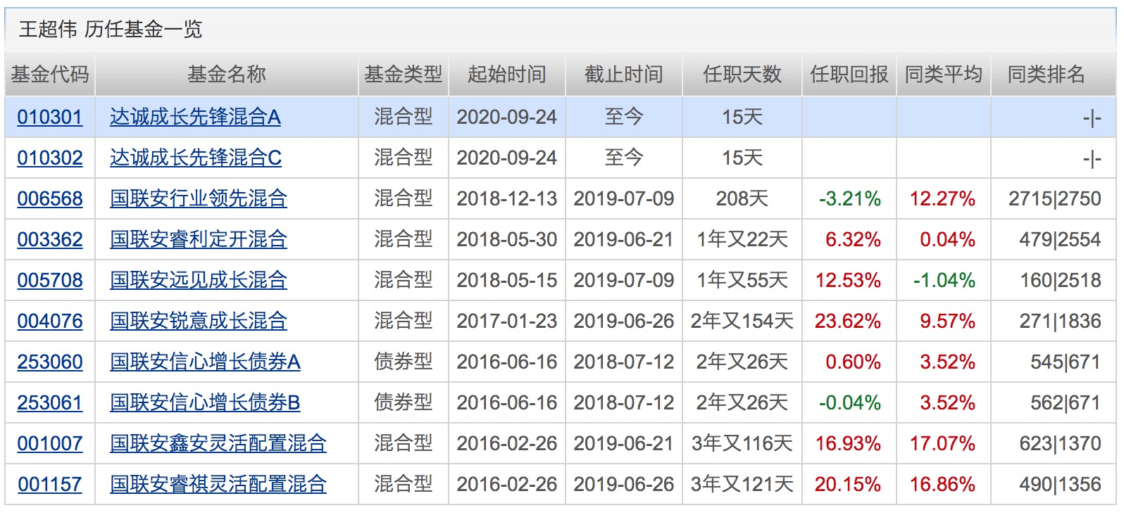Select tenure cell 208天
This screenshot has height=515, width=1124.
[742, 198]
